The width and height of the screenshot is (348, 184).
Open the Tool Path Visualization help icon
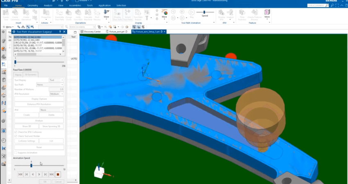click(x=60, y=32)
